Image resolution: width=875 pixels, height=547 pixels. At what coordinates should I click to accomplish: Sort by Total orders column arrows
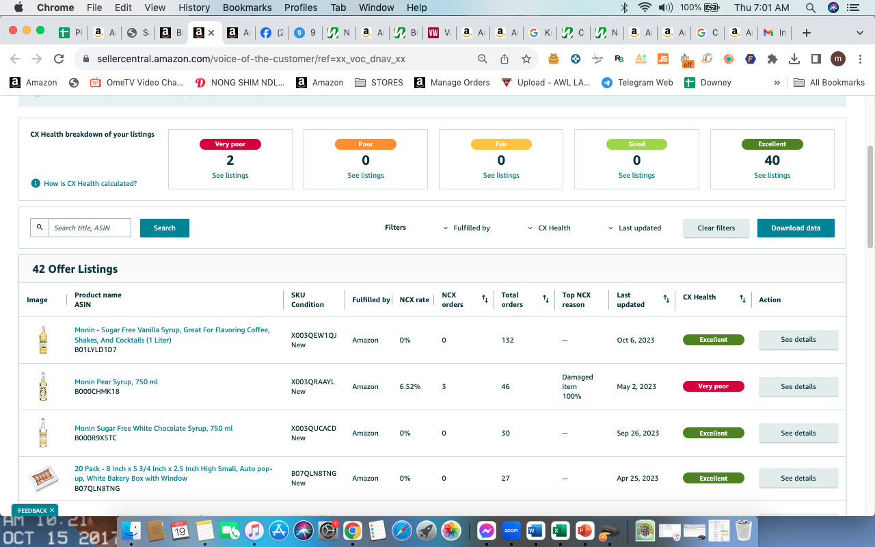(546, 299)
